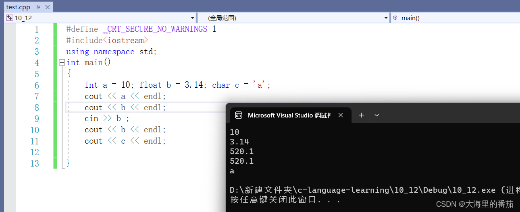520x212 pixels.
Task: Click the char c = 'a'; declaration
Action: pyautogui.click(x=241, y=85)
